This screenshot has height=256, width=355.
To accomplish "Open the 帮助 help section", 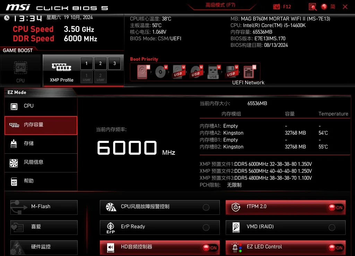I will click(x=41, y=181).
